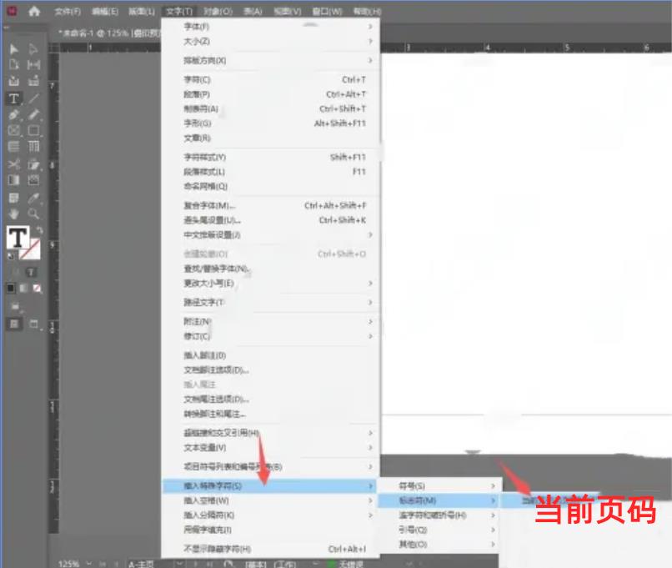This screenshot has height=568, width=672.
Task: Select the Eyedropper tool
Action: coord(33,198)
